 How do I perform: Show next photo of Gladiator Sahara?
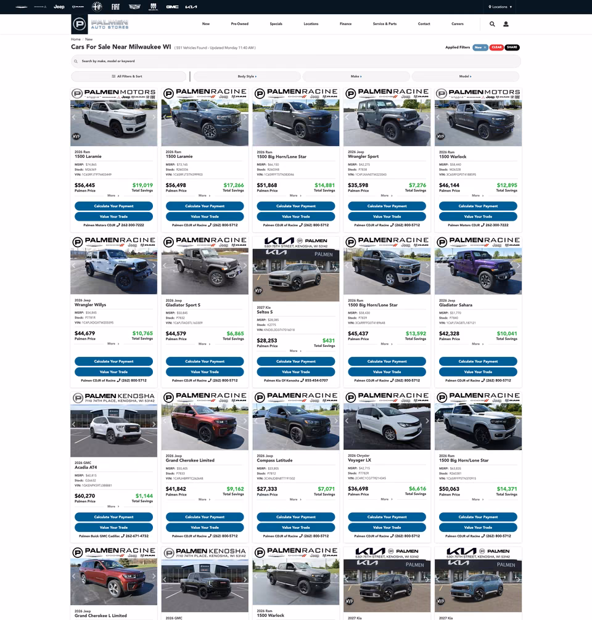click(x=519, y=266)
